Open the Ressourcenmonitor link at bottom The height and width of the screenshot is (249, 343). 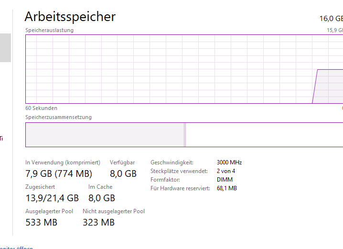tap(17, 248)
